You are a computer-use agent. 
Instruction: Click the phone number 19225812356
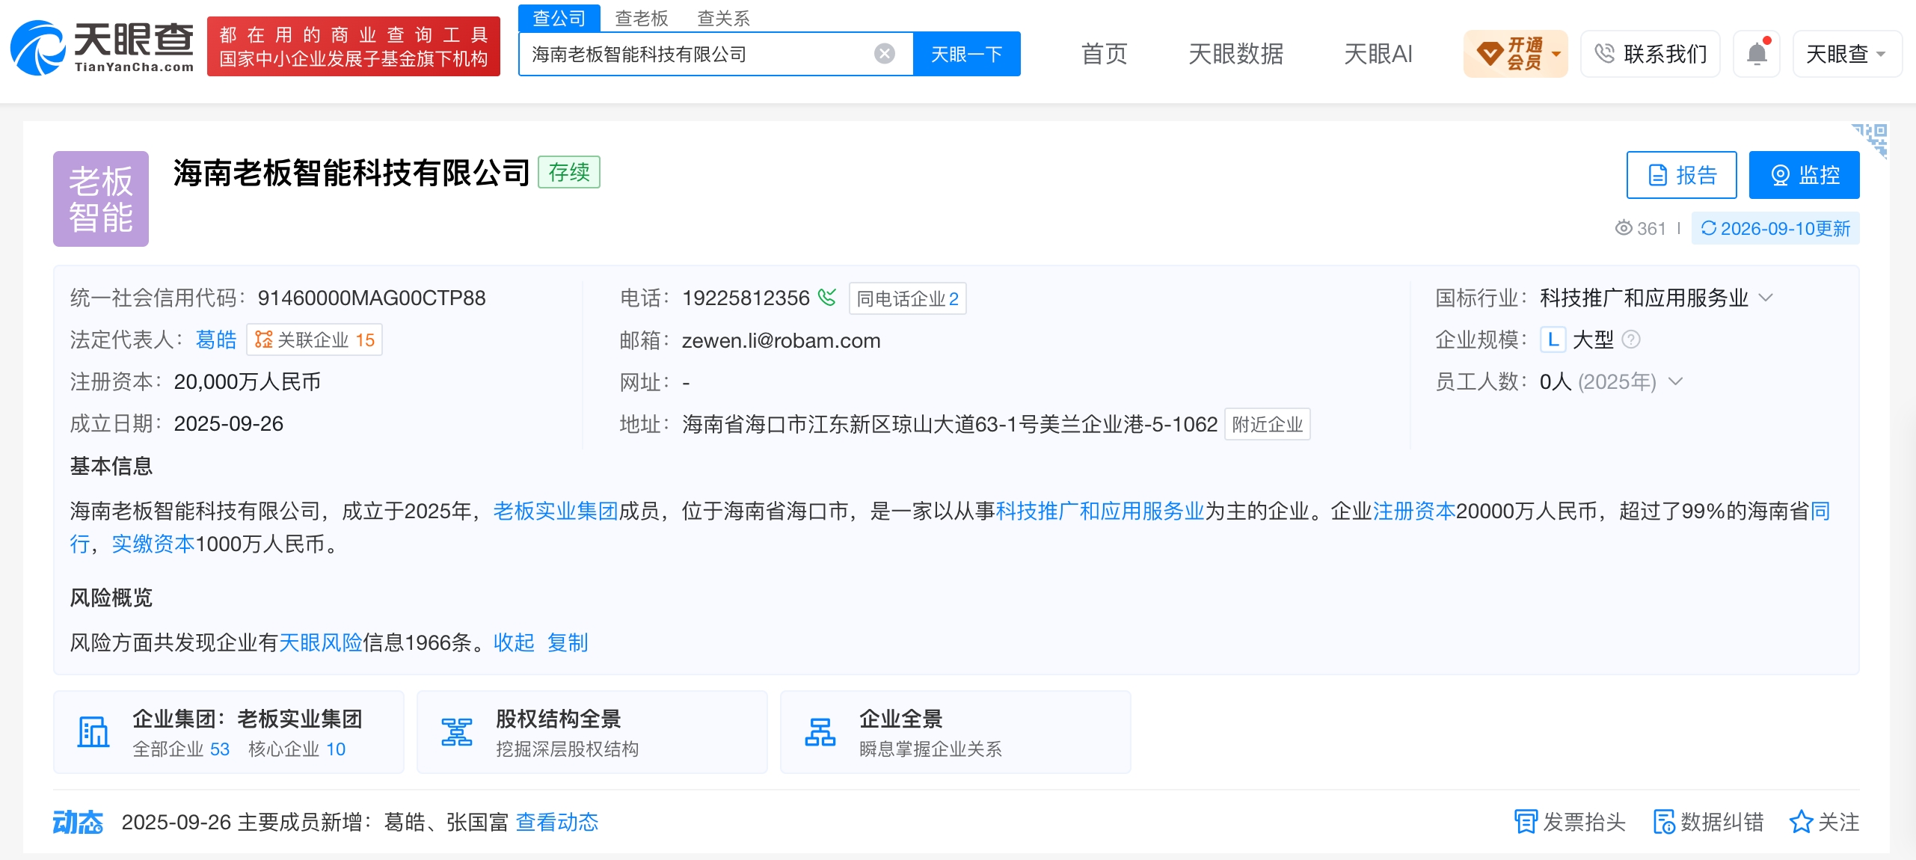pos(746,298)
